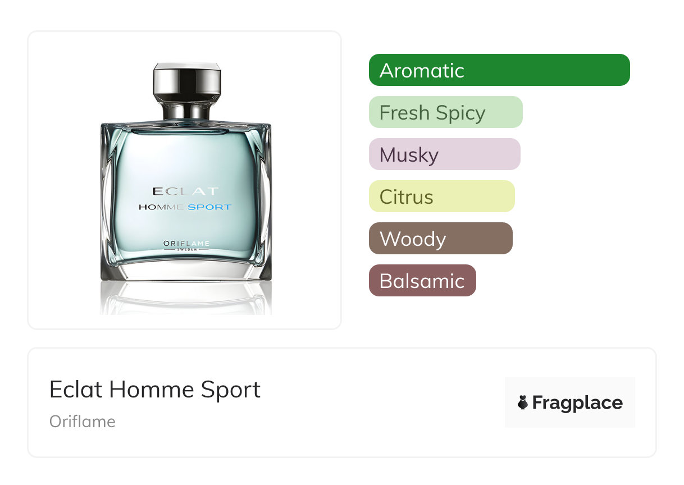
Task: Click the Eclat Homme Sport title
Action: (155, 389)
